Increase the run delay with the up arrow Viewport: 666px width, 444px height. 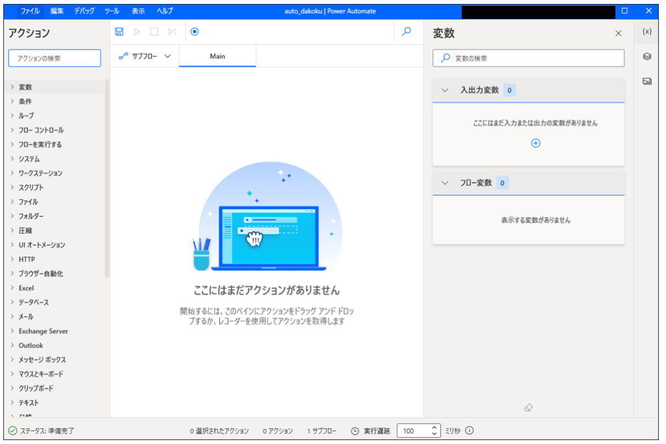434,428
